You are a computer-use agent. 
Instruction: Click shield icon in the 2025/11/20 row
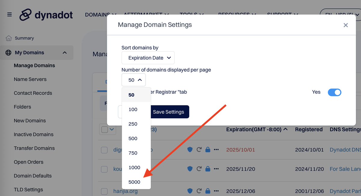click(190, 169)
